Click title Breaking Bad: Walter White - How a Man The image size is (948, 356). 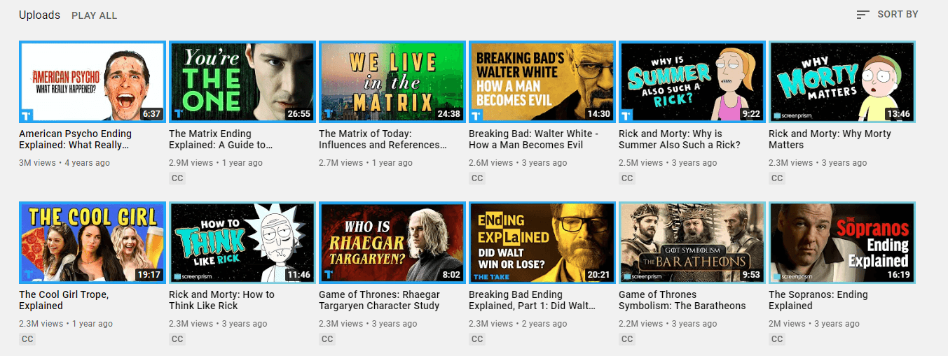(x=534, y=139)
